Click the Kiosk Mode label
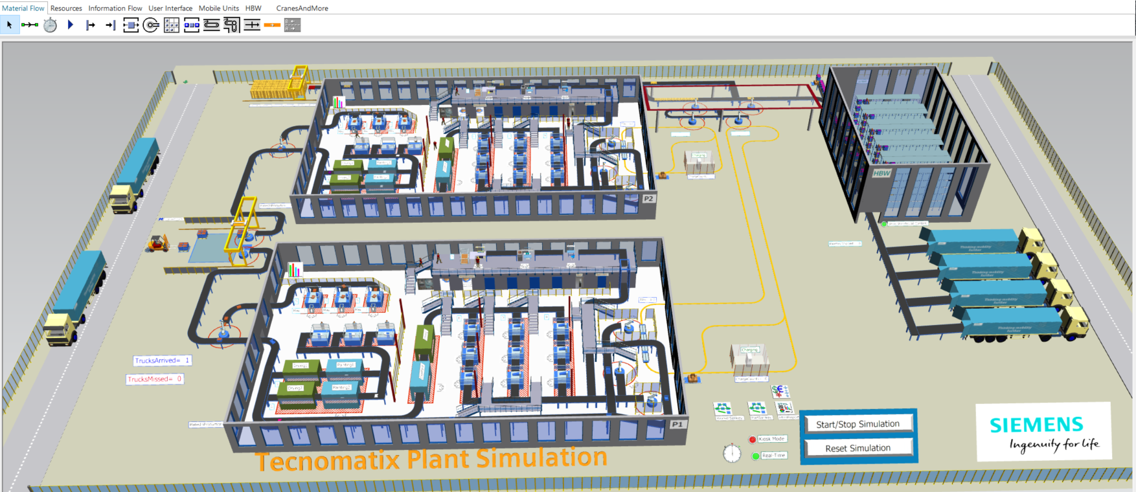Viewport: 1136px width, 492px height. pyautogui.click(x=771, y=439)
